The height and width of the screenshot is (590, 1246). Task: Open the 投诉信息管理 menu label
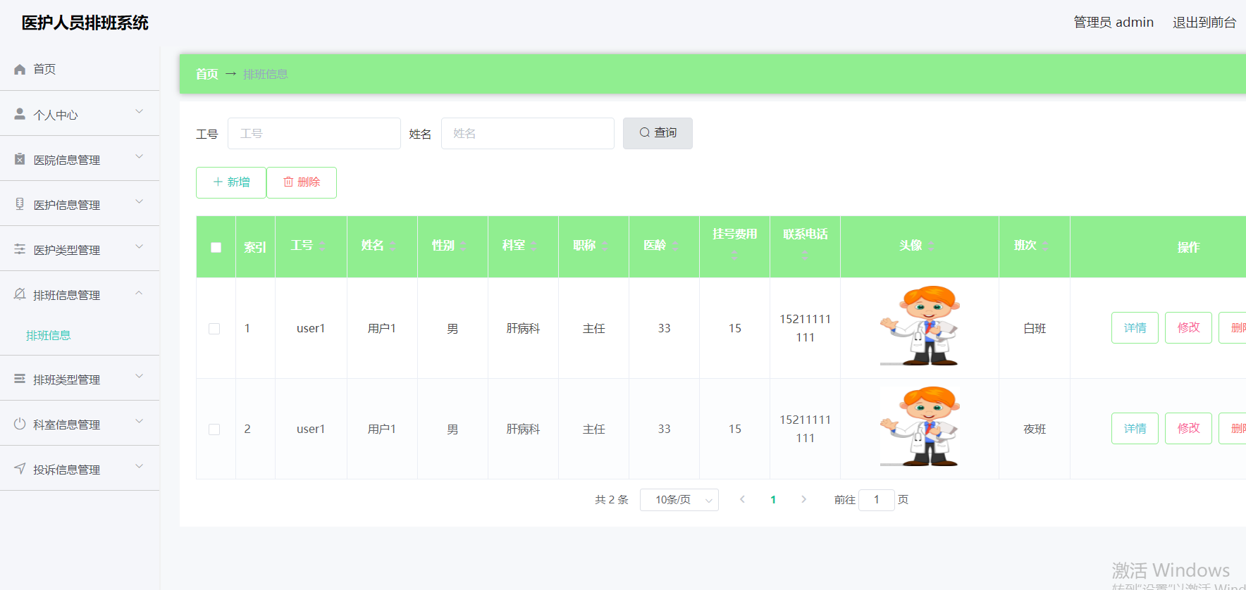[67, 470]
